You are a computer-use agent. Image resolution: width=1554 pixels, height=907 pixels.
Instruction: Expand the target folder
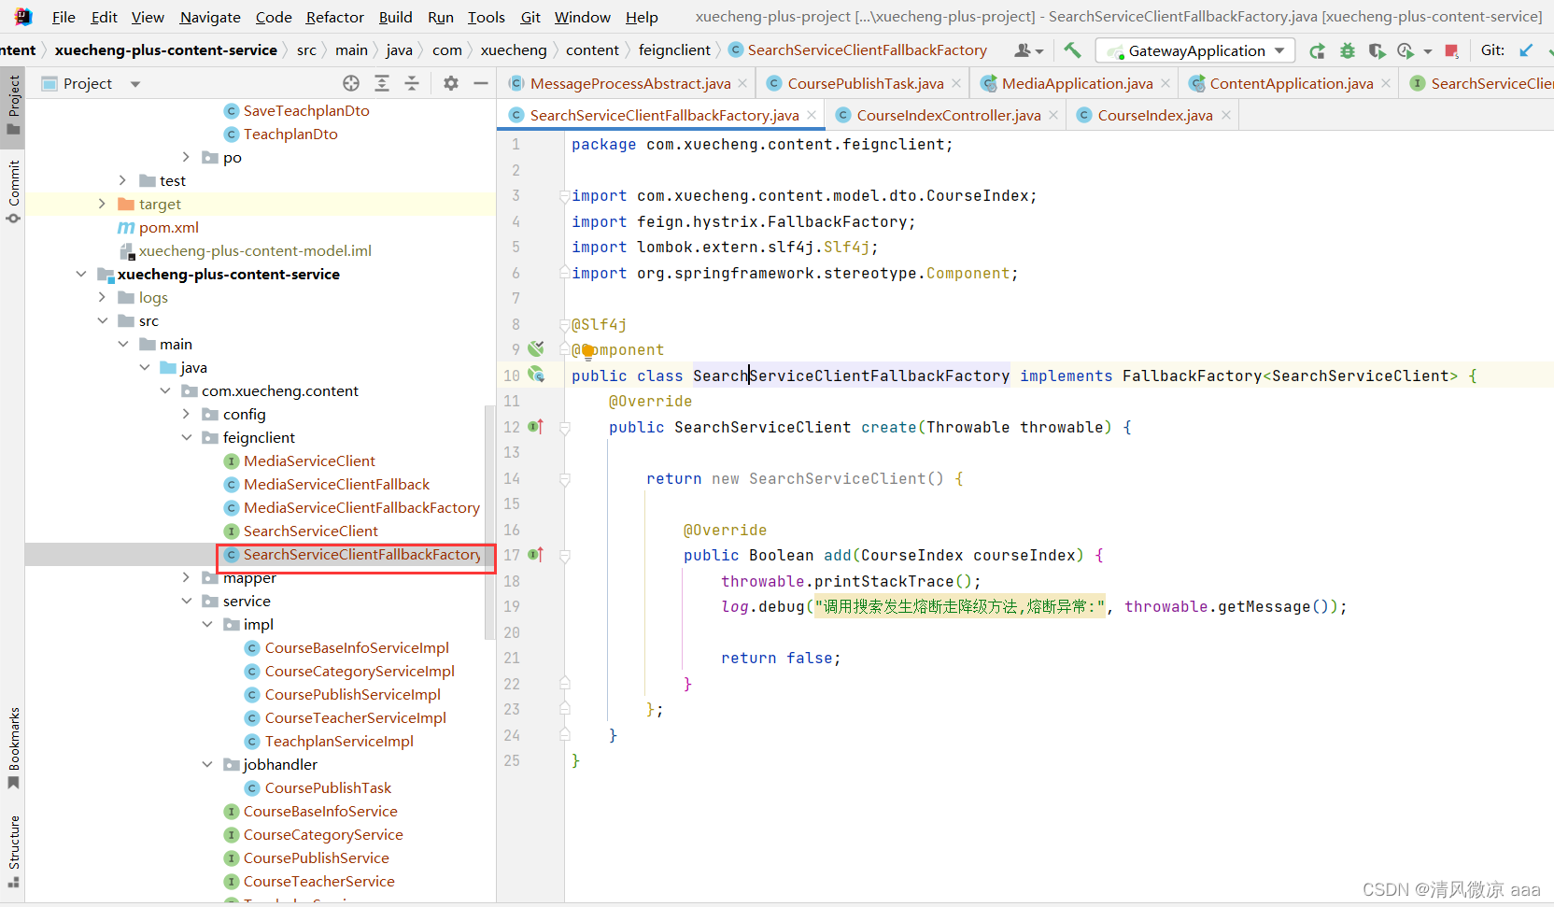[102, 204]
